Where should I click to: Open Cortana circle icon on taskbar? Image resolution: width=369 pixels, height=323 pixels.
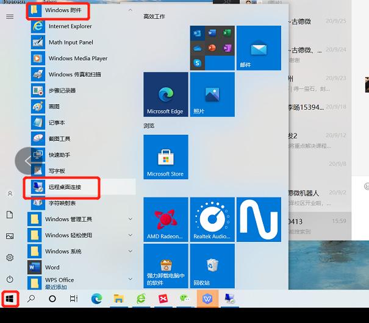[52, 299]
